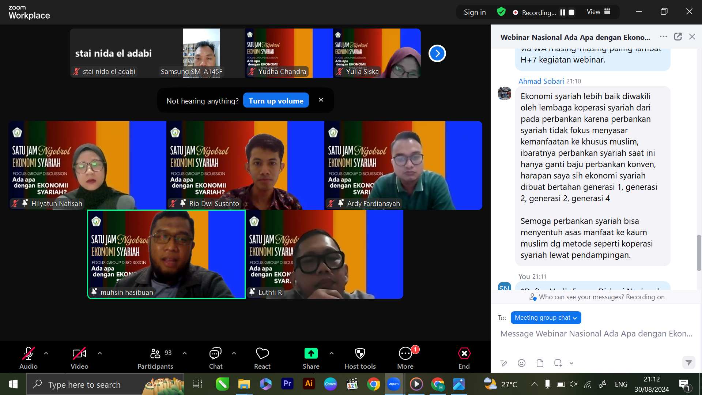Pause the meeting recording
This screenshot has height=395, width=702.
(x=563, y=12)
